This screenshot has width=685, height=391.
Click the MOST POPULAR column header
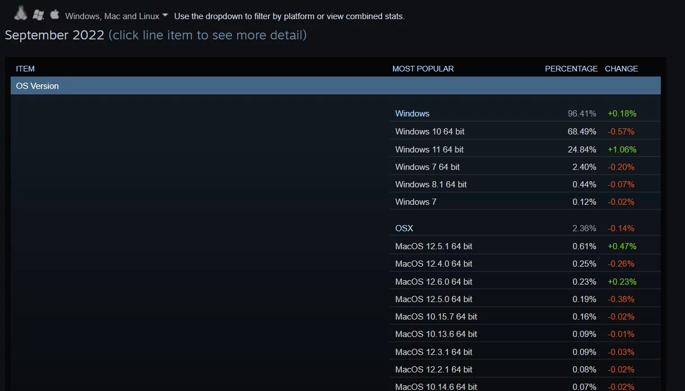tap(423, 69)
